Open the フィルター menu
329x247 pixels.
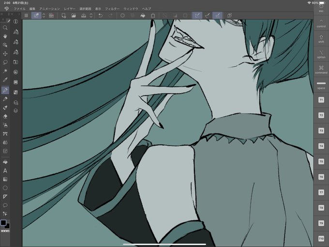[112, 9]
